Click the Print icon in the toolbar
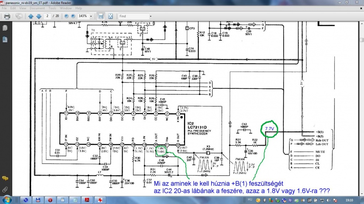The image size is (364, 204). tap(7, 16)
